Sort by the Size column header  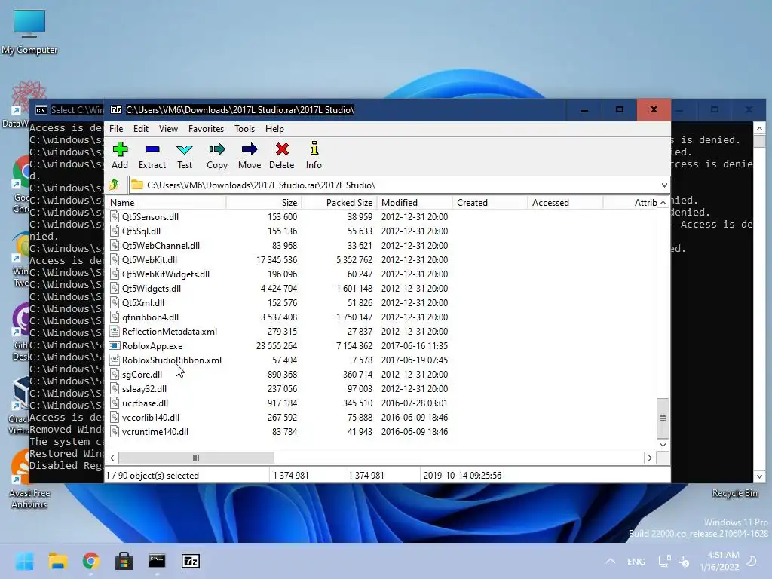click(x=264, y=202)
